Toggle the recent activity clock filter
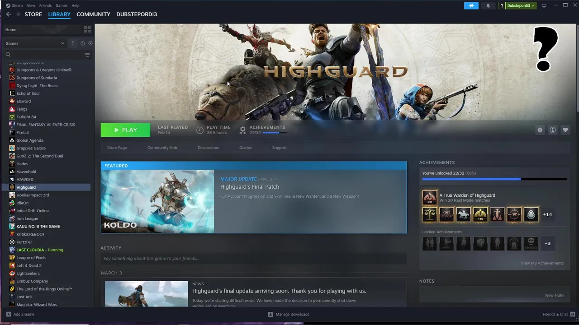579x325 pixels. [x=83, y=43]
